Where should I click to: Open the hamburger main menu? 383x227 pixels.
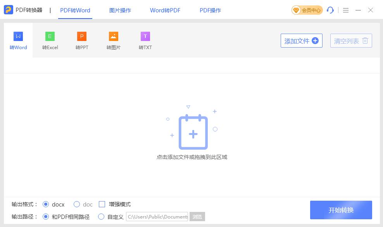(346, 10)
